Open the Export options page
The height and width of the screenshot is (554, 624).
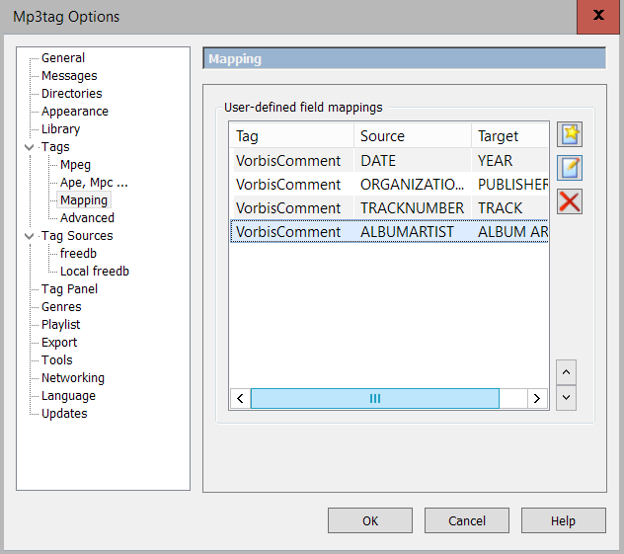click(59, 343)
